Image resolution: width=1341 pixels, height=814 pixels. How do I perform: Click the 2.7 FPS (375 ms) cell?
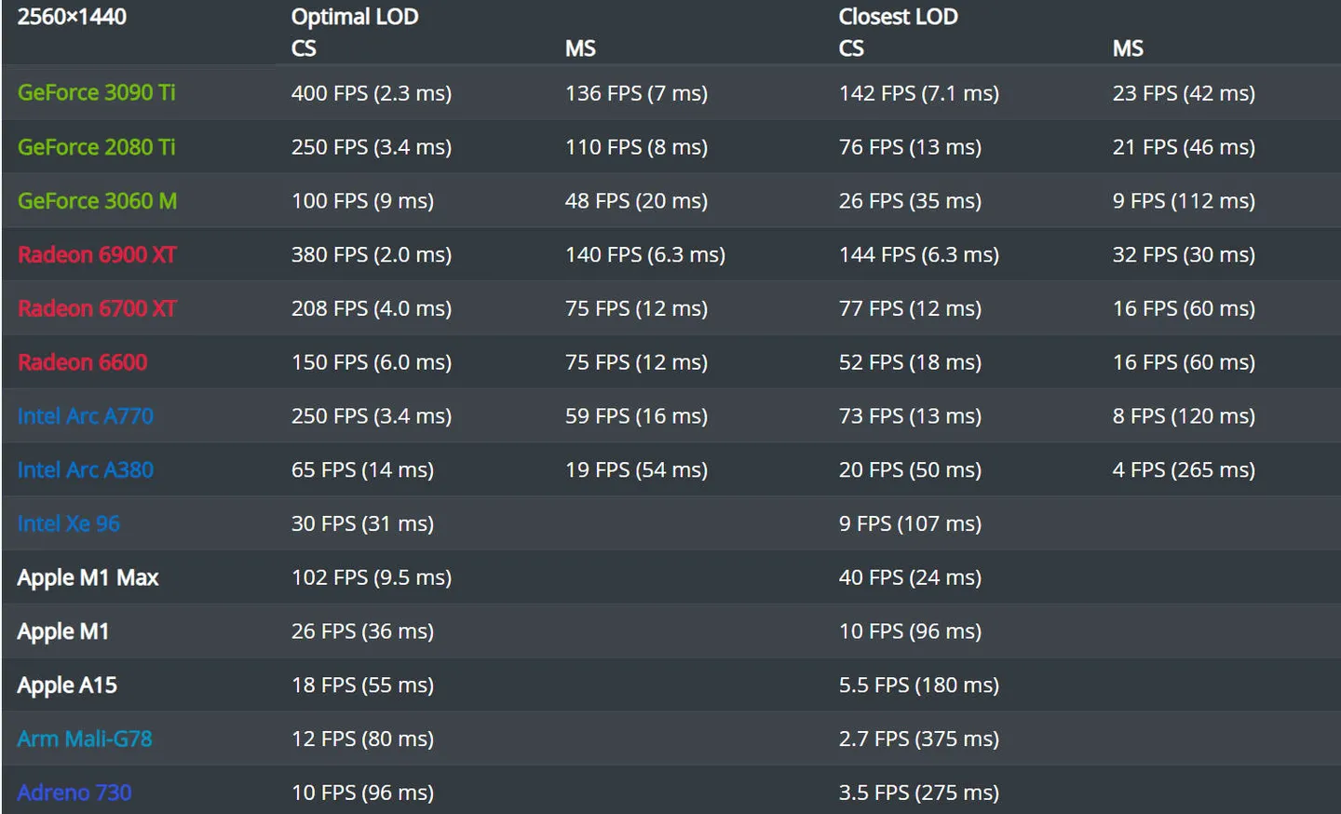[918, 739]
